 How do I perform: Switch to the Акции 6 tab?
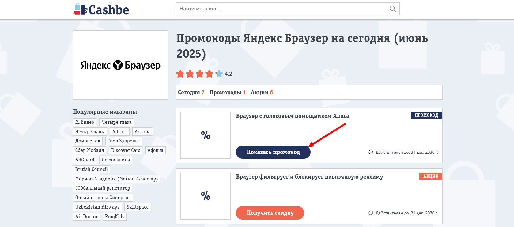262,93
